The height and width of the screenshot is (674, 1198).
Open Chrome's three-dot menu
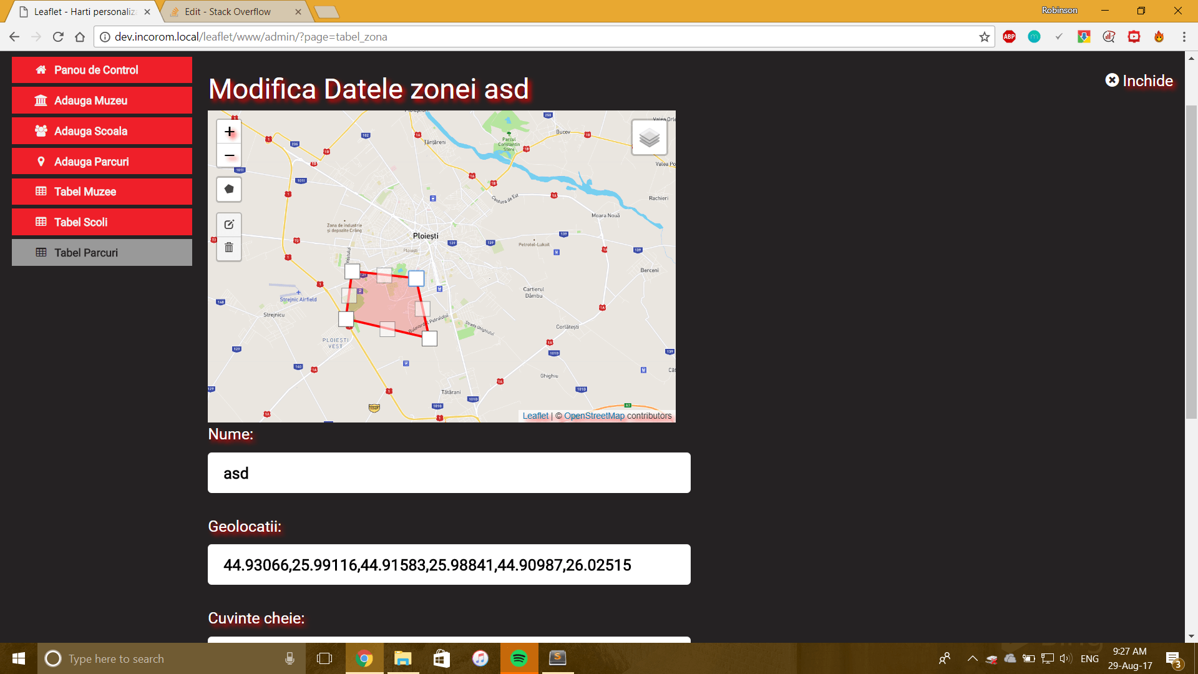click(1184, 37)
